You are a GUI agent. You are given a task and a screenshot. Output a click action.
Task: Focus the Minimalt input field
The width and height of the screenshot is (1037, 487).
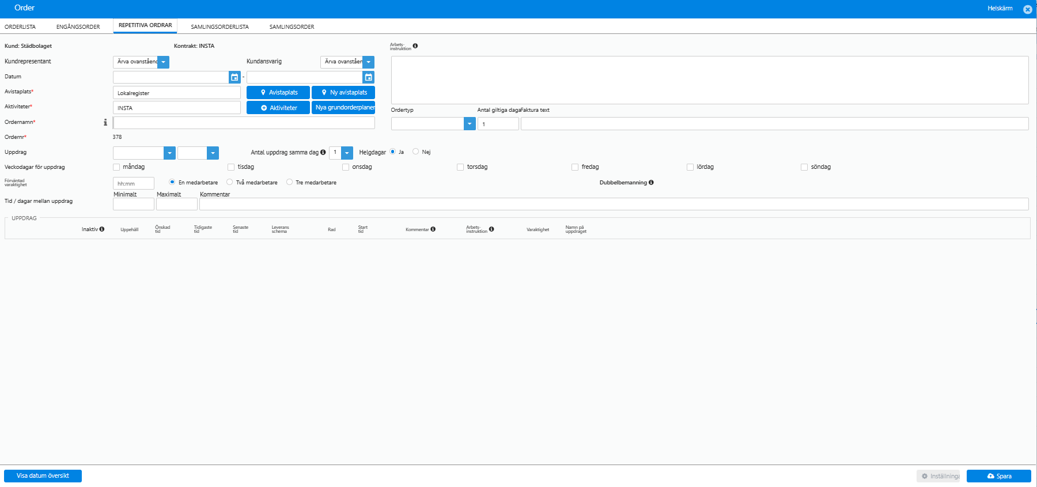[x=134, y=204]
